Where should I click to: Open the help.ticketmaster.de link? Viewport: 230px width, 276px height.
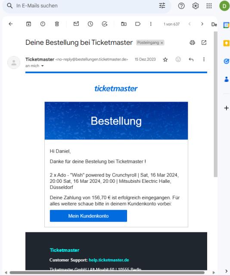point(109,260)
